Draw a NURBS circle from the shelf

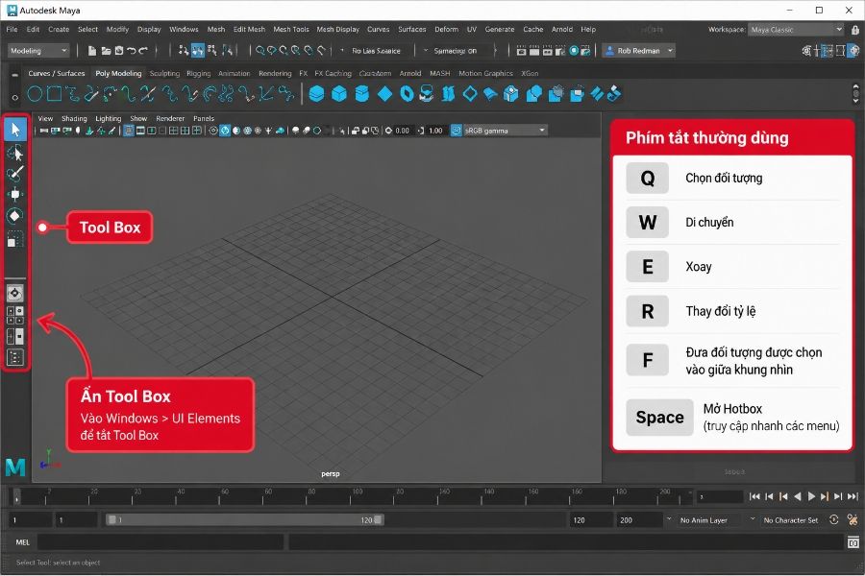(35, 94)
